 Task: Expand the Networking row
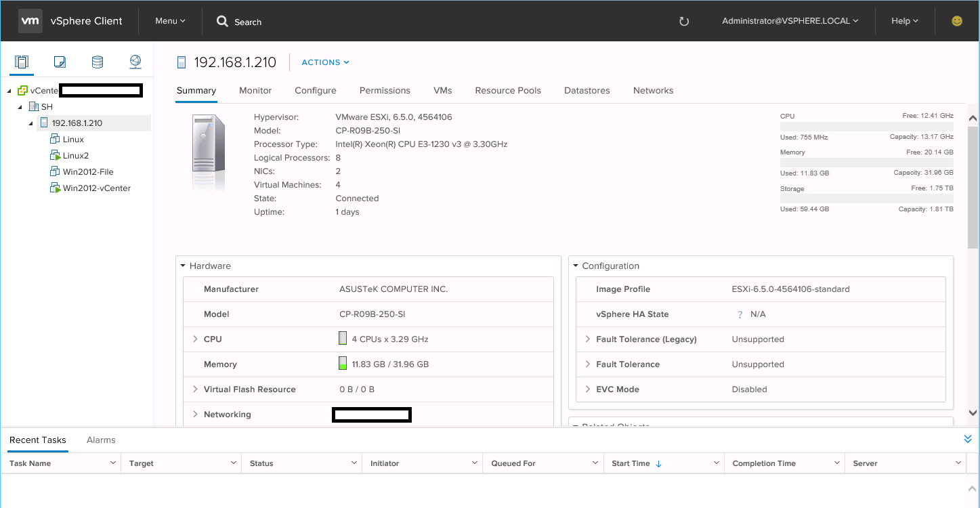coord(195,414)
